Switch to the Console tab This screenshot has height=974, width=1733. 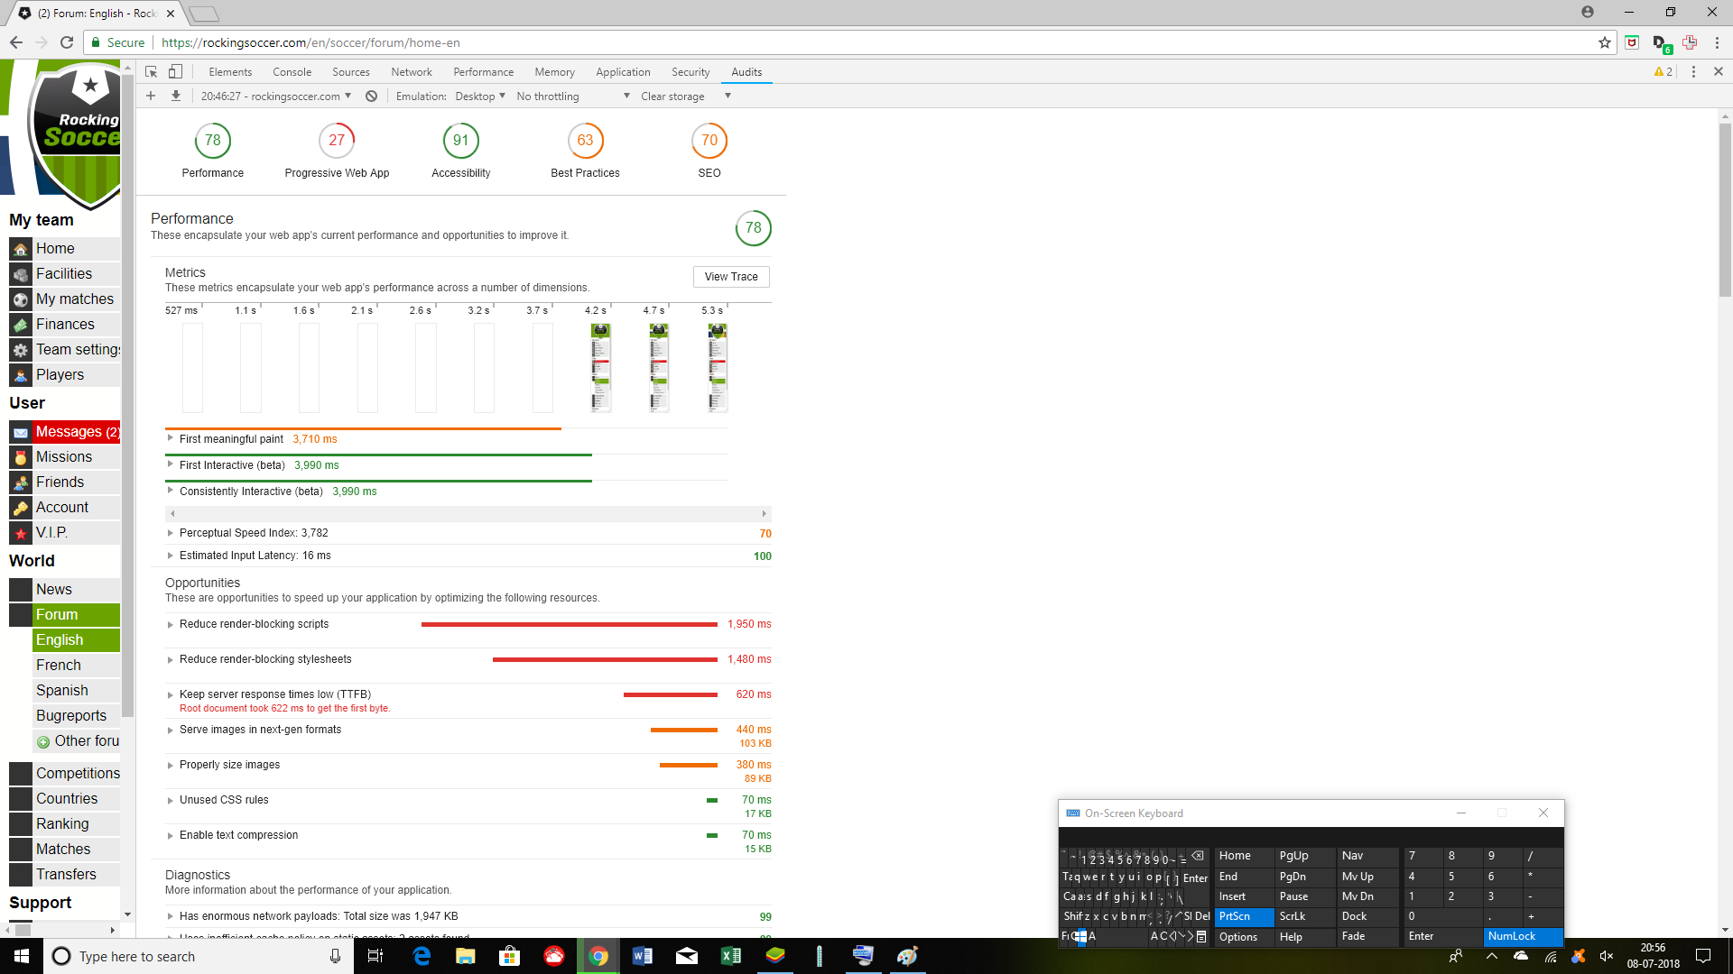(x=292, y=72)
